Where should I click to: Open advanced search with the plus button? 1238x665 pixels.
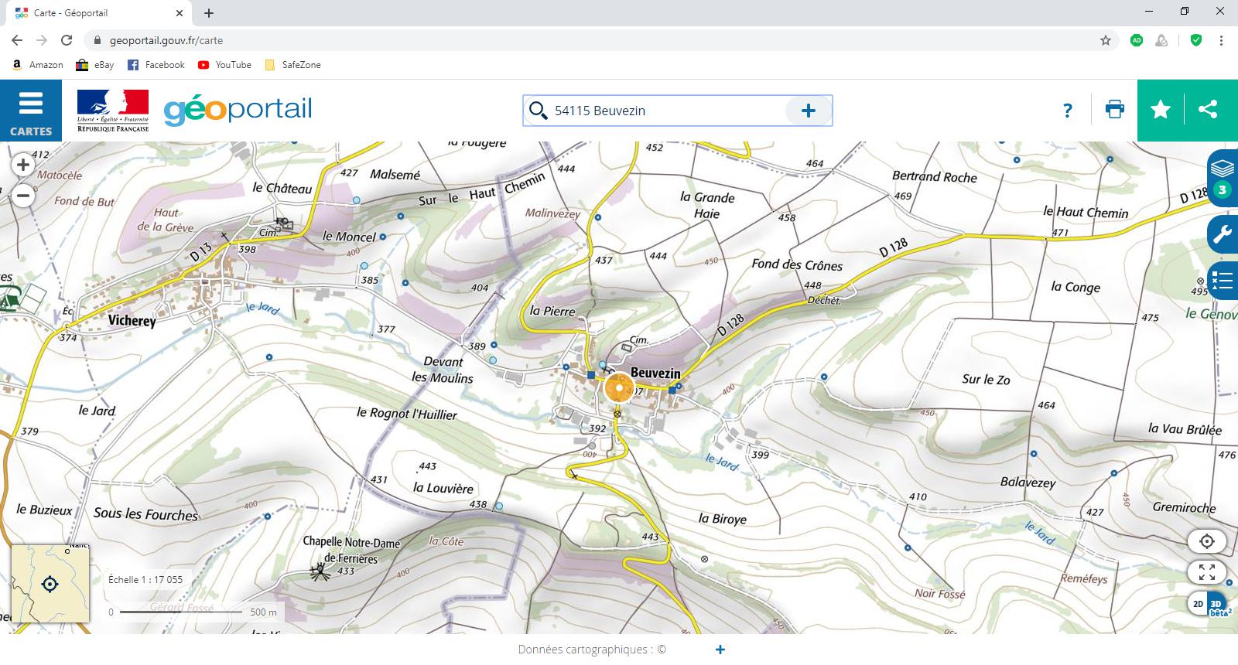tap(809, 111)
